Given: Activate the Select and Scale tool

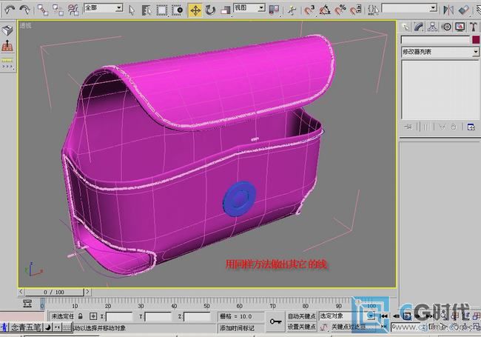Looking at the screenshot, I should pos(225,10).
